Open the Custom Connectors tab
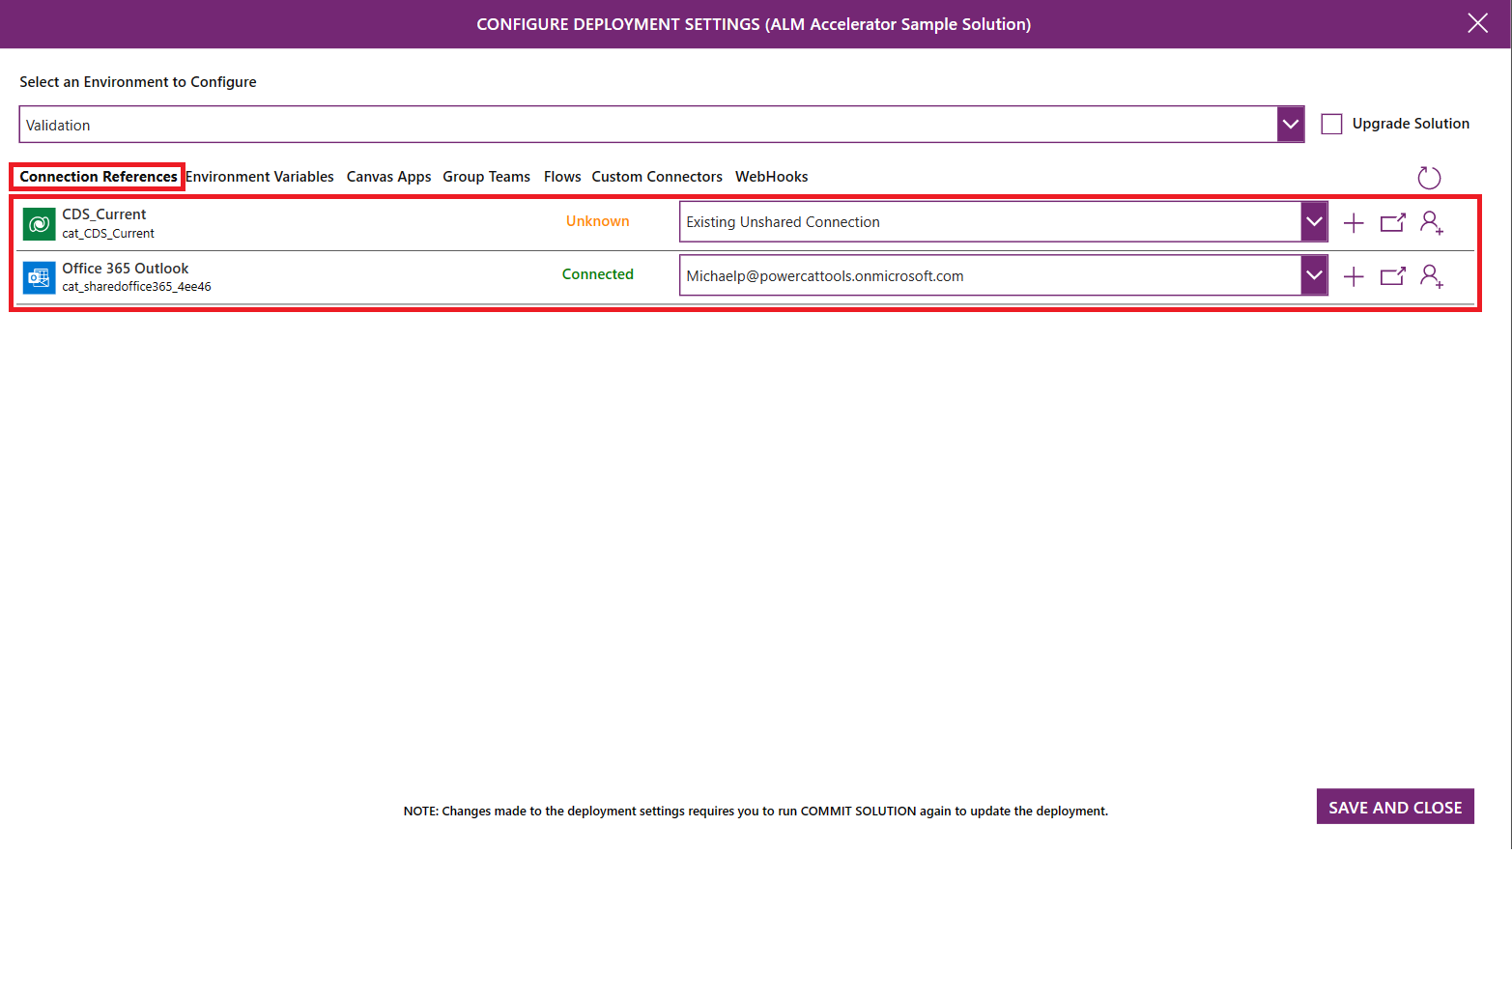Image resolution: width=1512 pixels, height=997 pixels. 657,176
